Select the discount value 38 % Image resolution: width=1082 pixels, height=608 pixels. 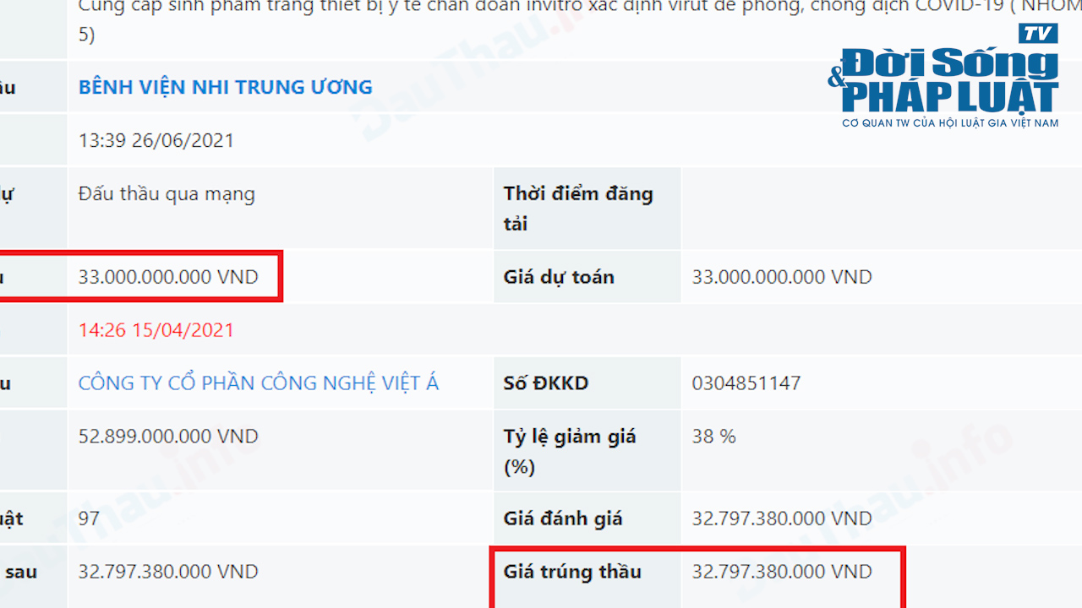point(714,437)
